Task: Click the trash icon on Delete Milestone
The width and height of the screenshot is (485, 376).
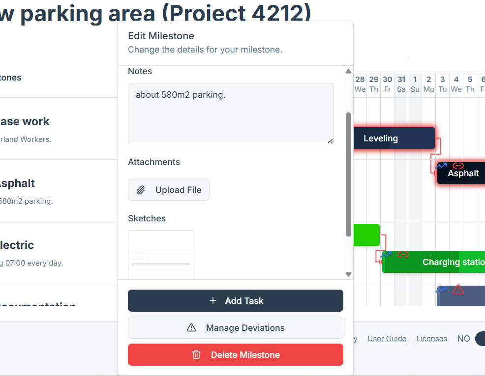Action: 196,354
